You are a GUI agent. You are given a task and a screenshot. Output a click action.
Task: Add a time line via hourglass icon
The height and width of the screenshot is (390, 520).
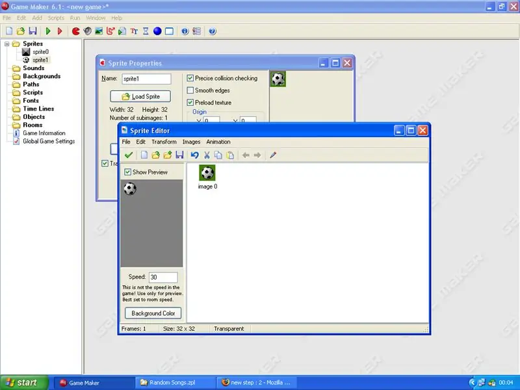pos(146,31)
